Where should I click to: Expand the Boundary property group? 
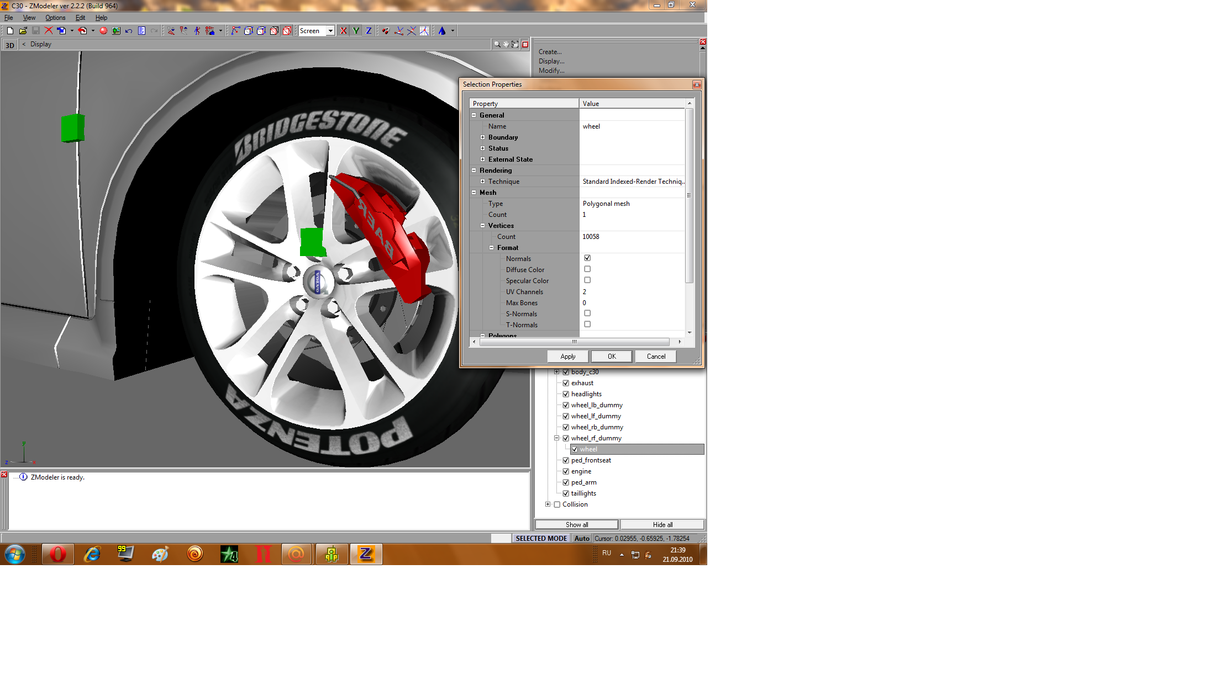pyautogui.click(x=482, y=137)
